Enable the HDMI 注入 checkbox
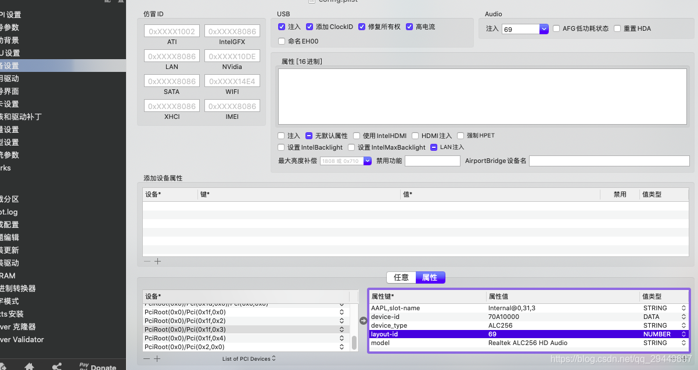The height and width of the screenshot is (370, 698). 415,136
